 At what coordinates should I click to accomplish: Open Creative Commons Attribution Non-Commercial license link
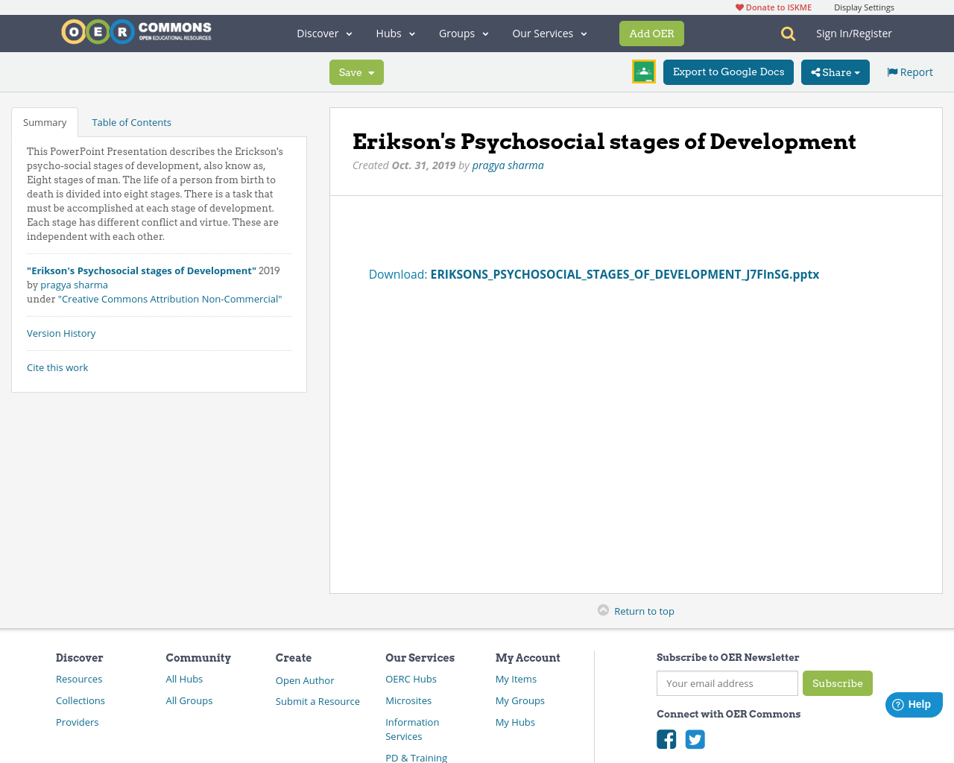170,299
